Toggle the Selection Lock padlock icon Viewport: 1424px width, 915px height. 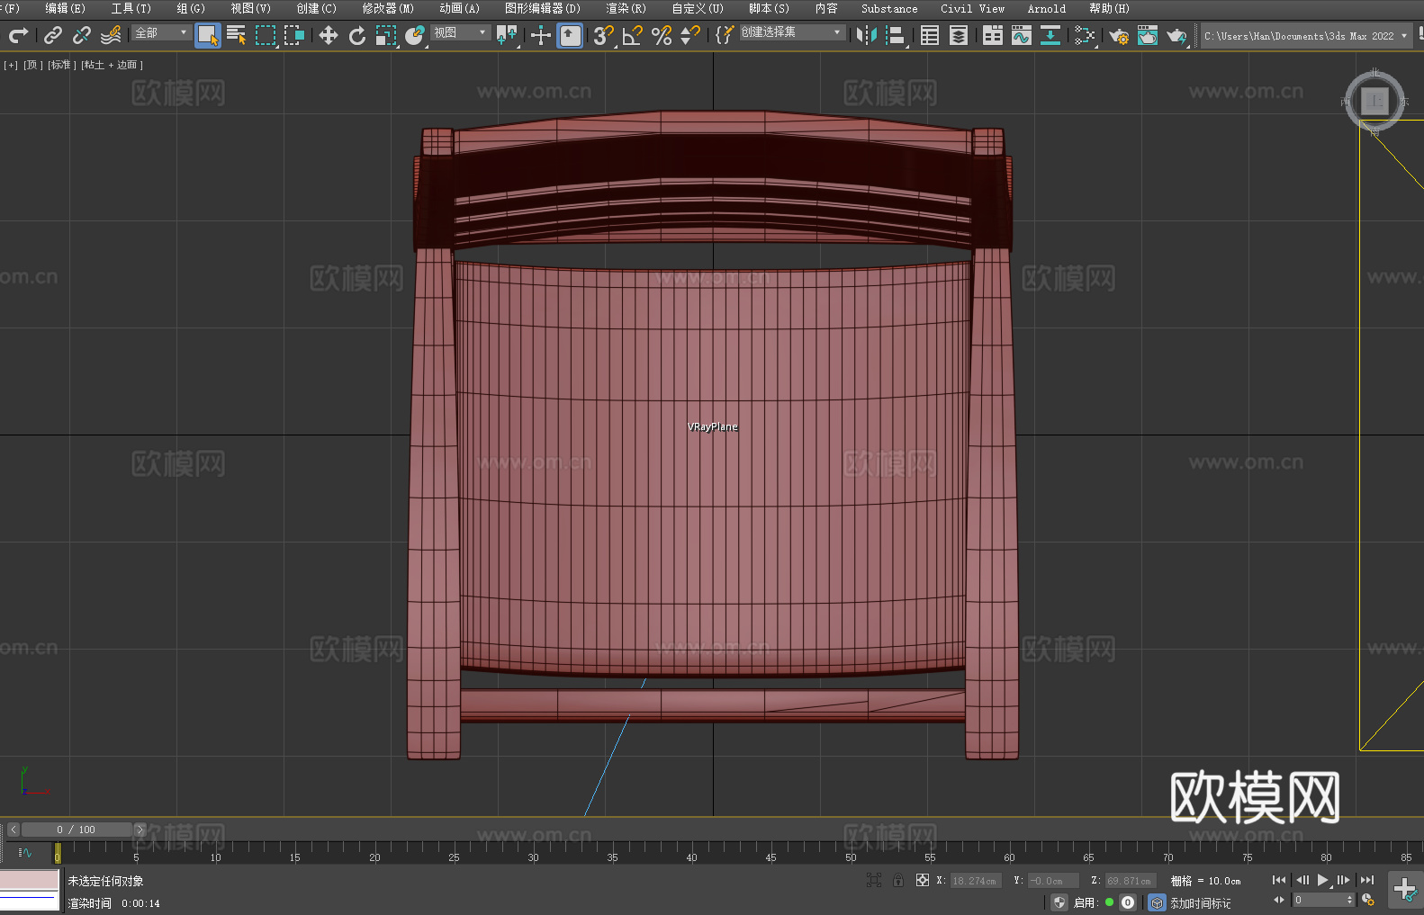click(x=898, y=880)
